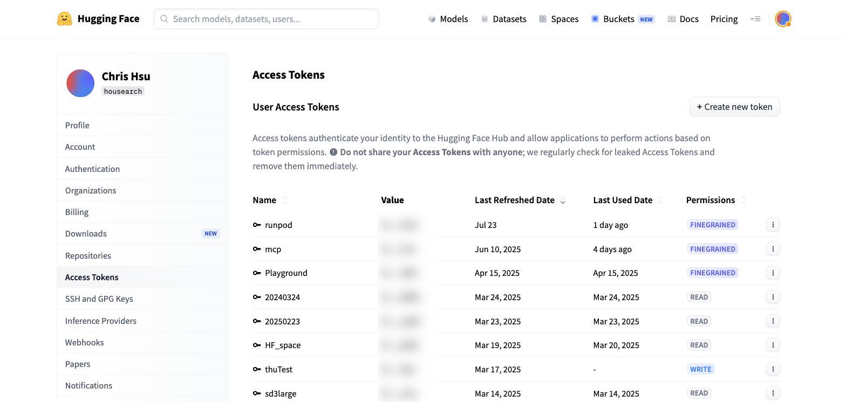The width and height of the screenshot is (846, 402).
Task: Open Inference Providers settings
Action: pyautogui.click(x=142, y=321)
